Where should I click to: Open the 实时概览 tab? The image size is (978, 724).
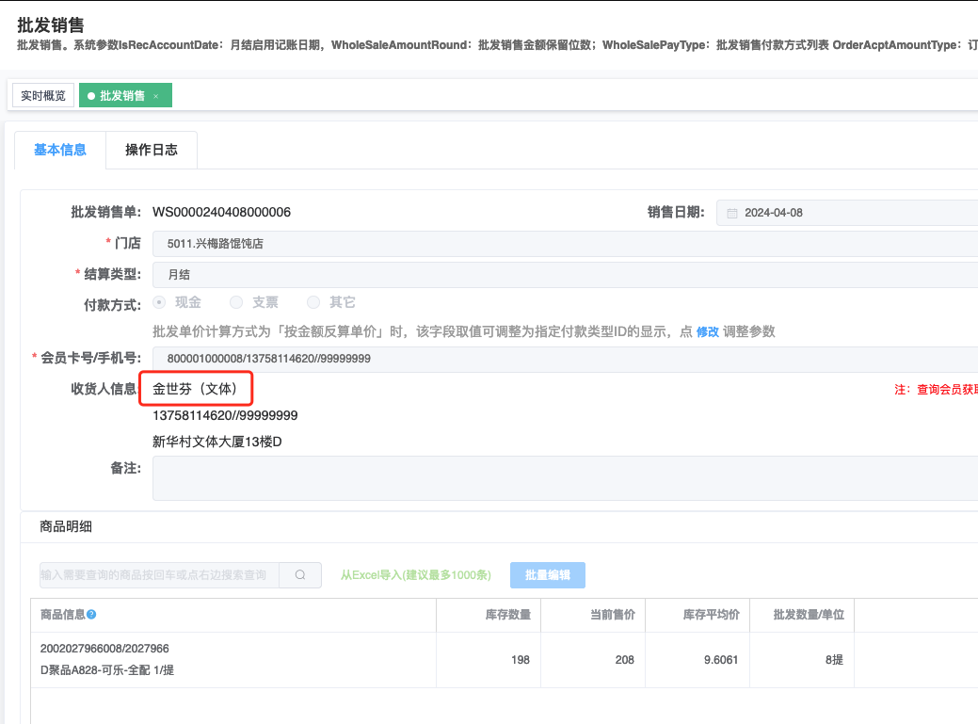point(43,95)
